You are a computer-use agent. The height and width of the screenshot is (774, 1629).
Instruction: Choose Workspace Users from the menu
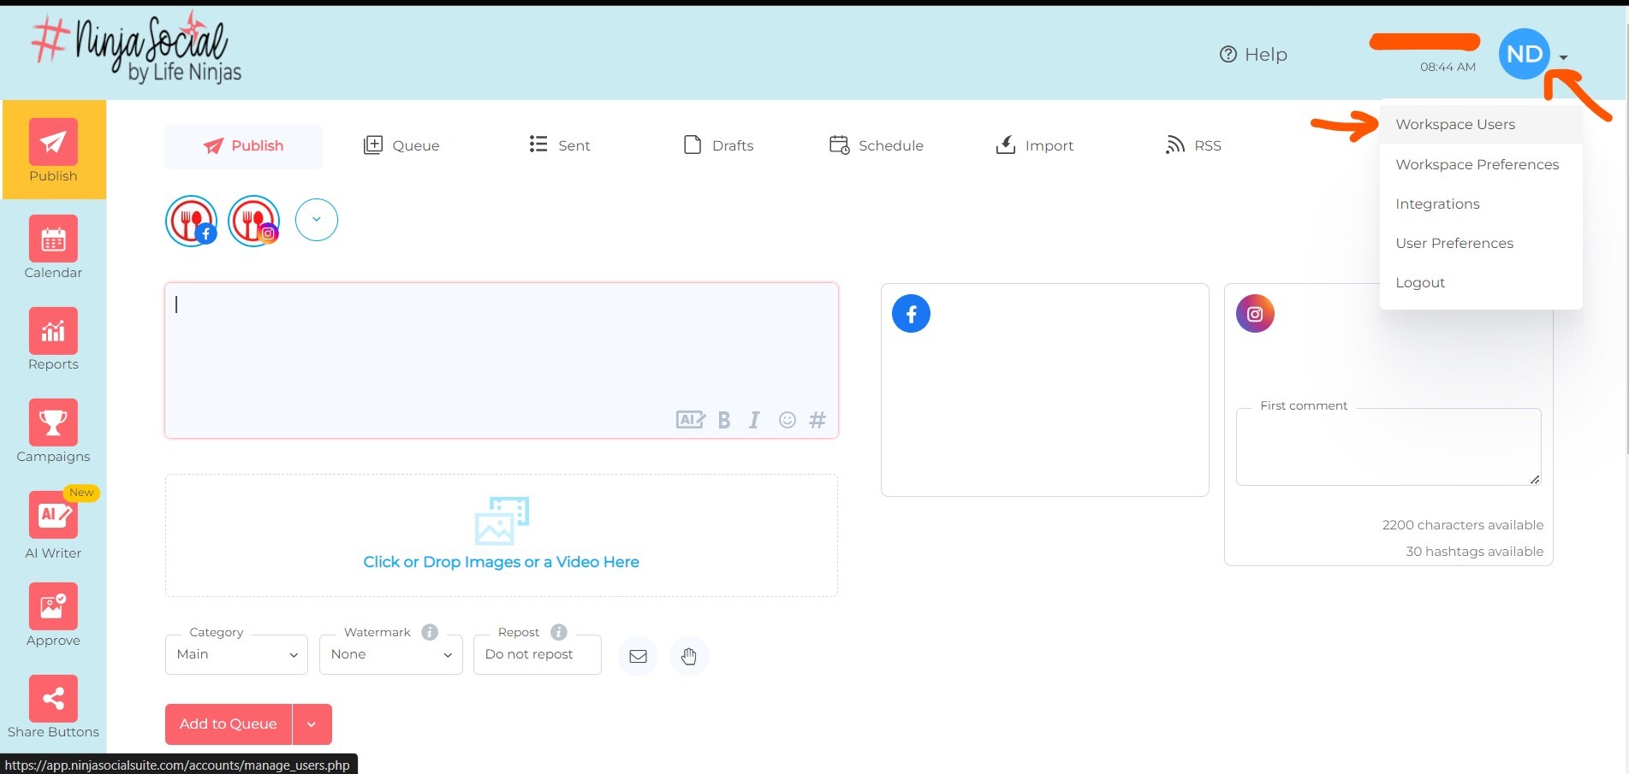1480,124
